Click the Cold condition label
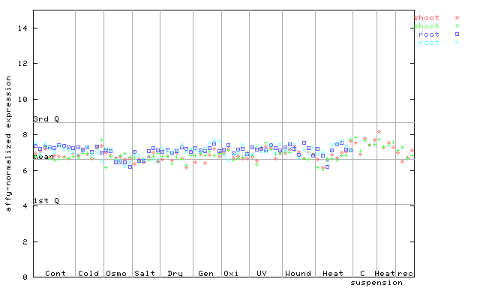 click(88, 273)
